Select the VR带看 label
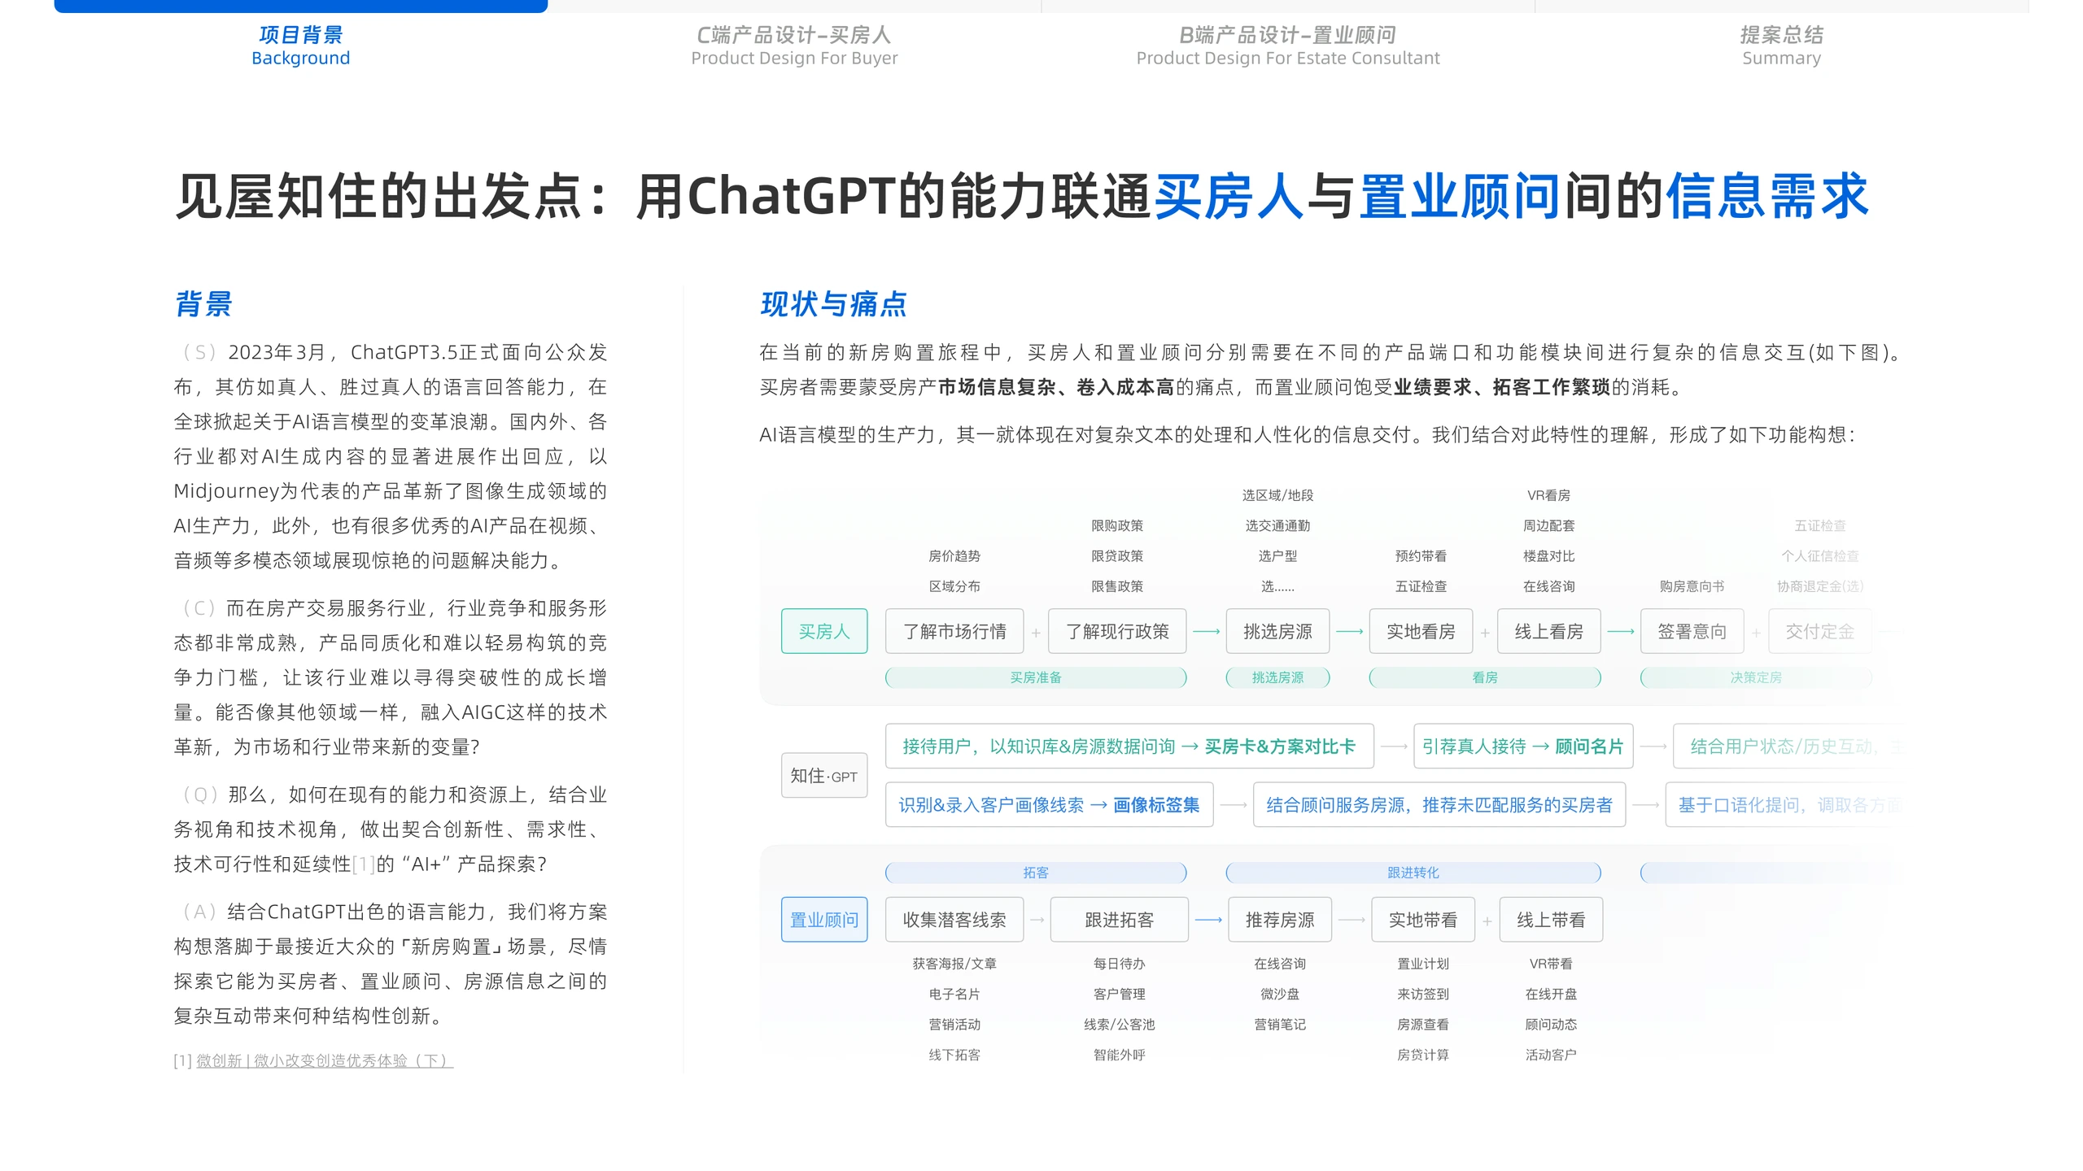Viewport: 2083px width, 1171px height. click(1551, 964)
